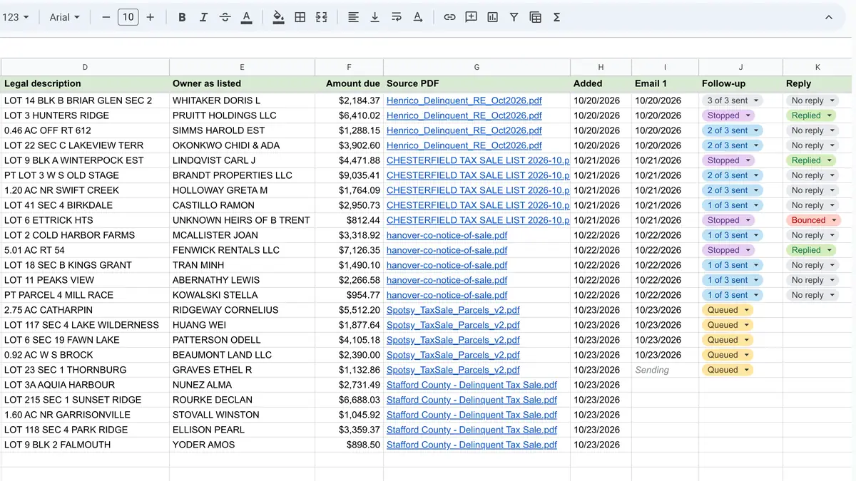Click the create filter icon
The image size is (856, 481).
tap(514, 17)
